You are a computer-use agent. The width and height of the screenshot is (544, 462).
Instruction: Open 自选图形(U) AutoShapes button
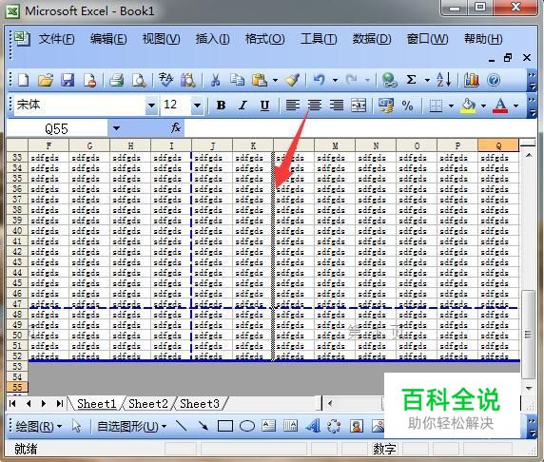[131, 426]
